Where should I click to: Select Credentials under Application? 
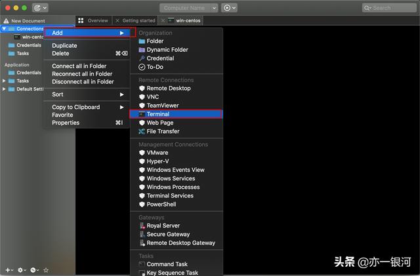click(x=29, y=73)
